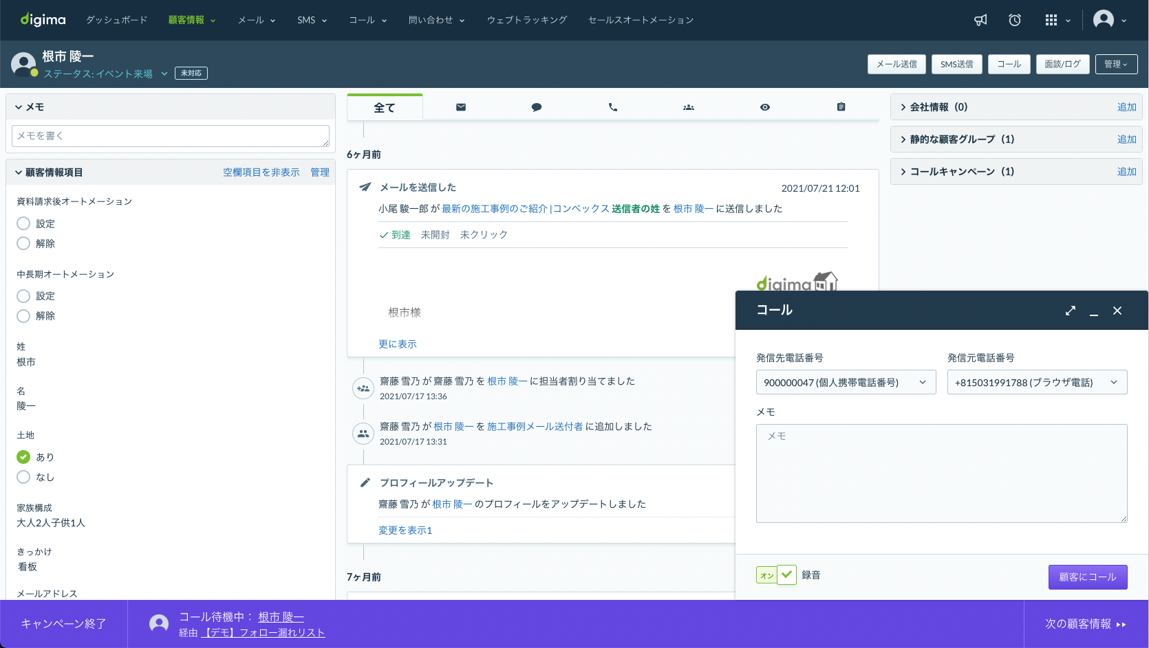Click the header コール button
Viewport: 1149px width, 648px height.
tap(1009, 64)
